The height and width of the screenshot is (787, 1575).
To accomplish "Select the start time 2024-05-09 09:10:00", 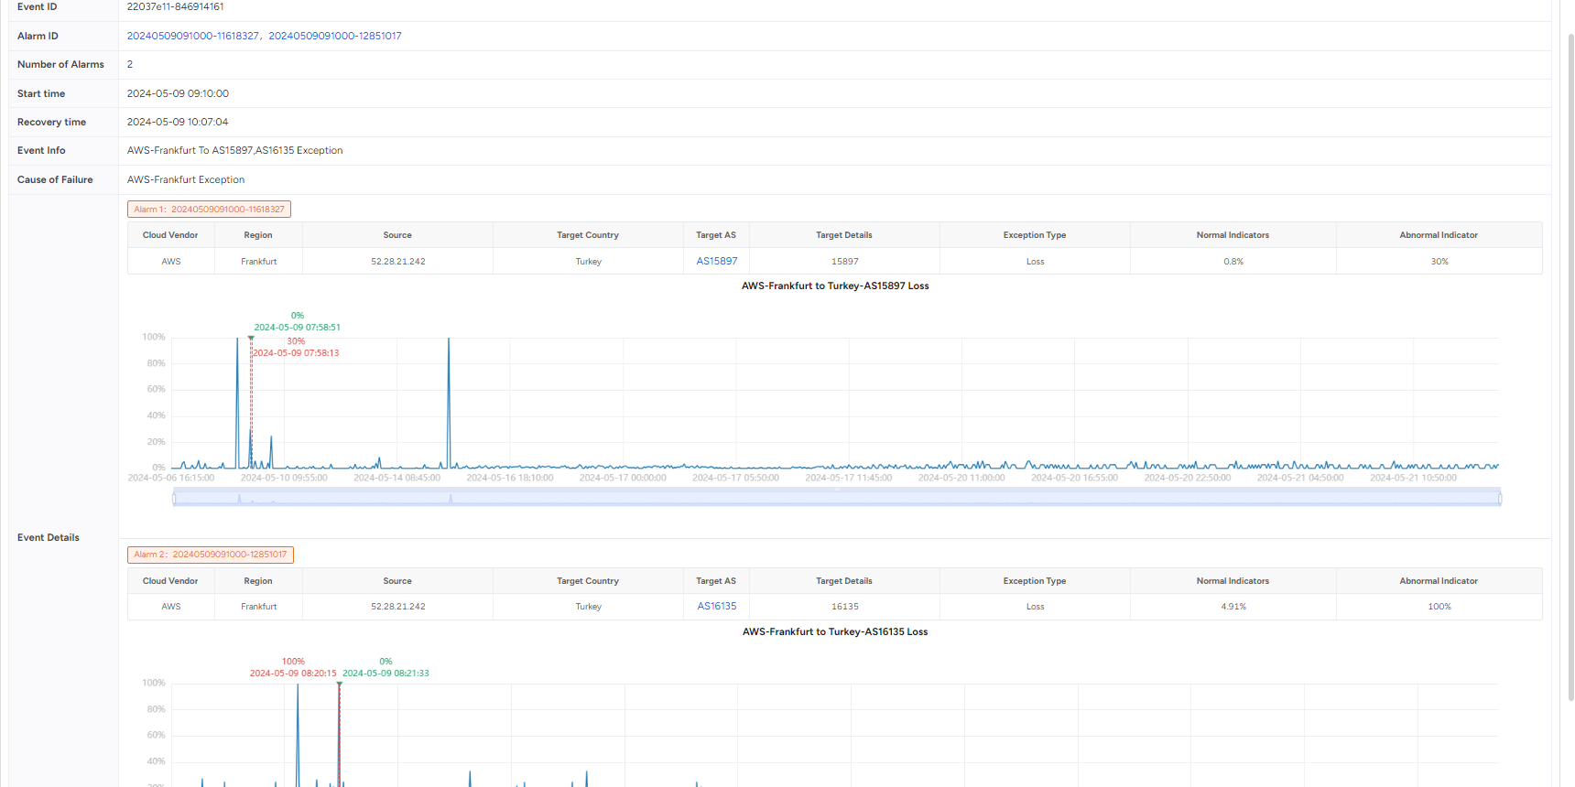I will [x=178, y=93].
